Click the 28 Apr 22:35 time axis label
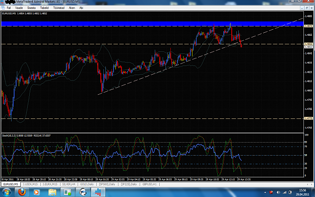Image resolution: width=315 pixels, height=197 pixels. coord(71,179)
